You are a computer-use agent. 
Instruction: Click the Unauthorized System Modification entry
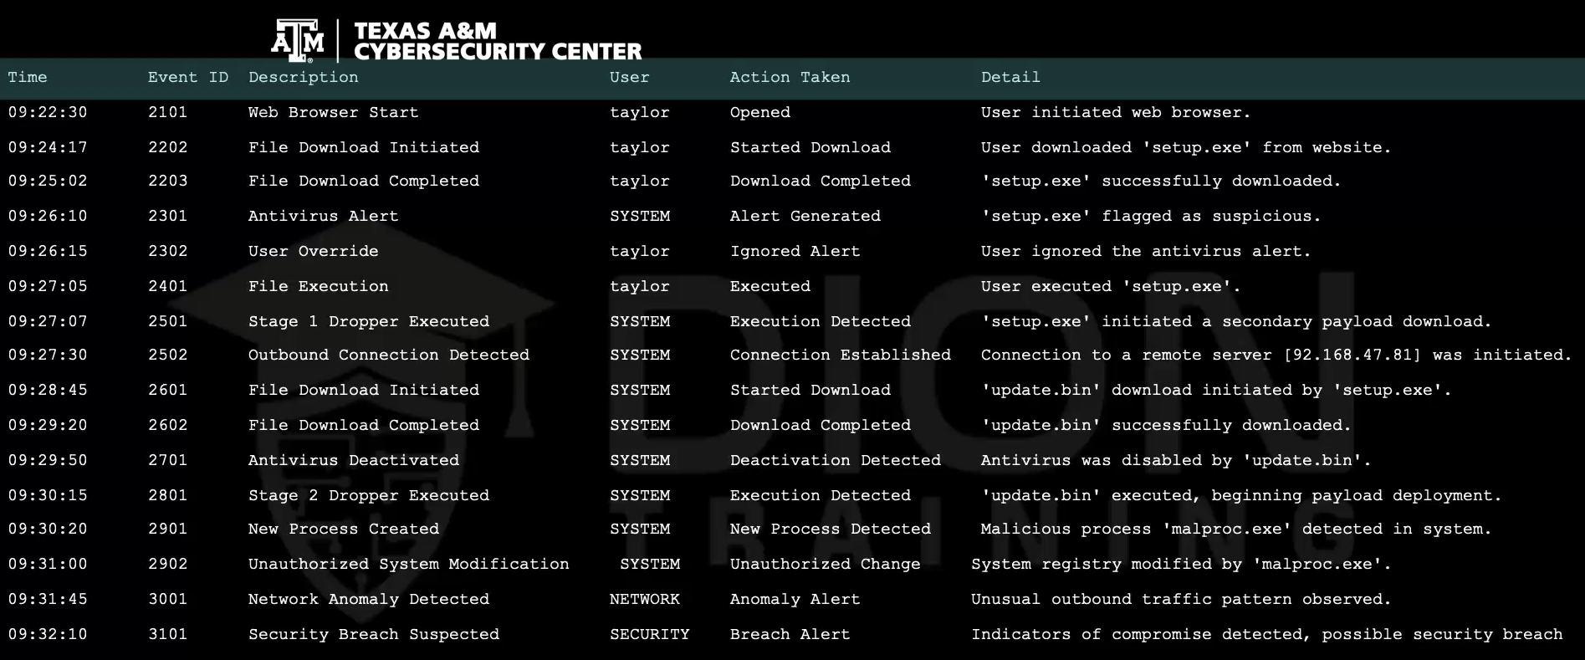408,564
